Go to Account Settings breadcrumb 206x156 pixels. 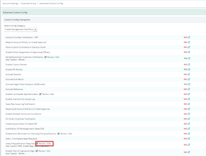[x=10, y=3]
